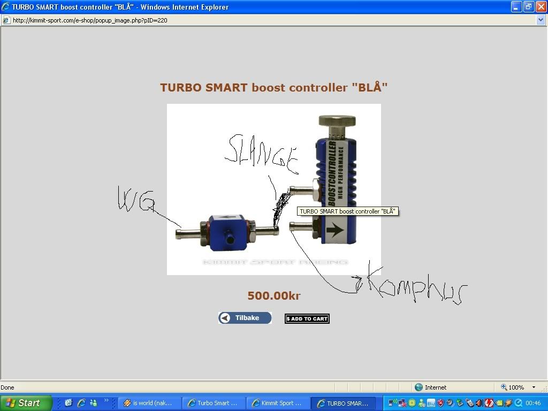The height and width of the screenshot is (411, 548).
Task: Click the red shield security tray icon
Action: coord(441,403)
